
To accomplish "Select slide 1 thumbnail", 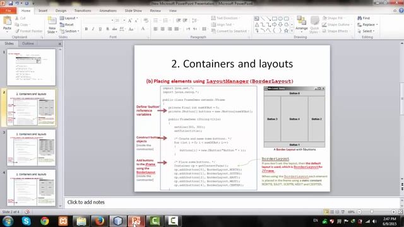I will 31,67.
